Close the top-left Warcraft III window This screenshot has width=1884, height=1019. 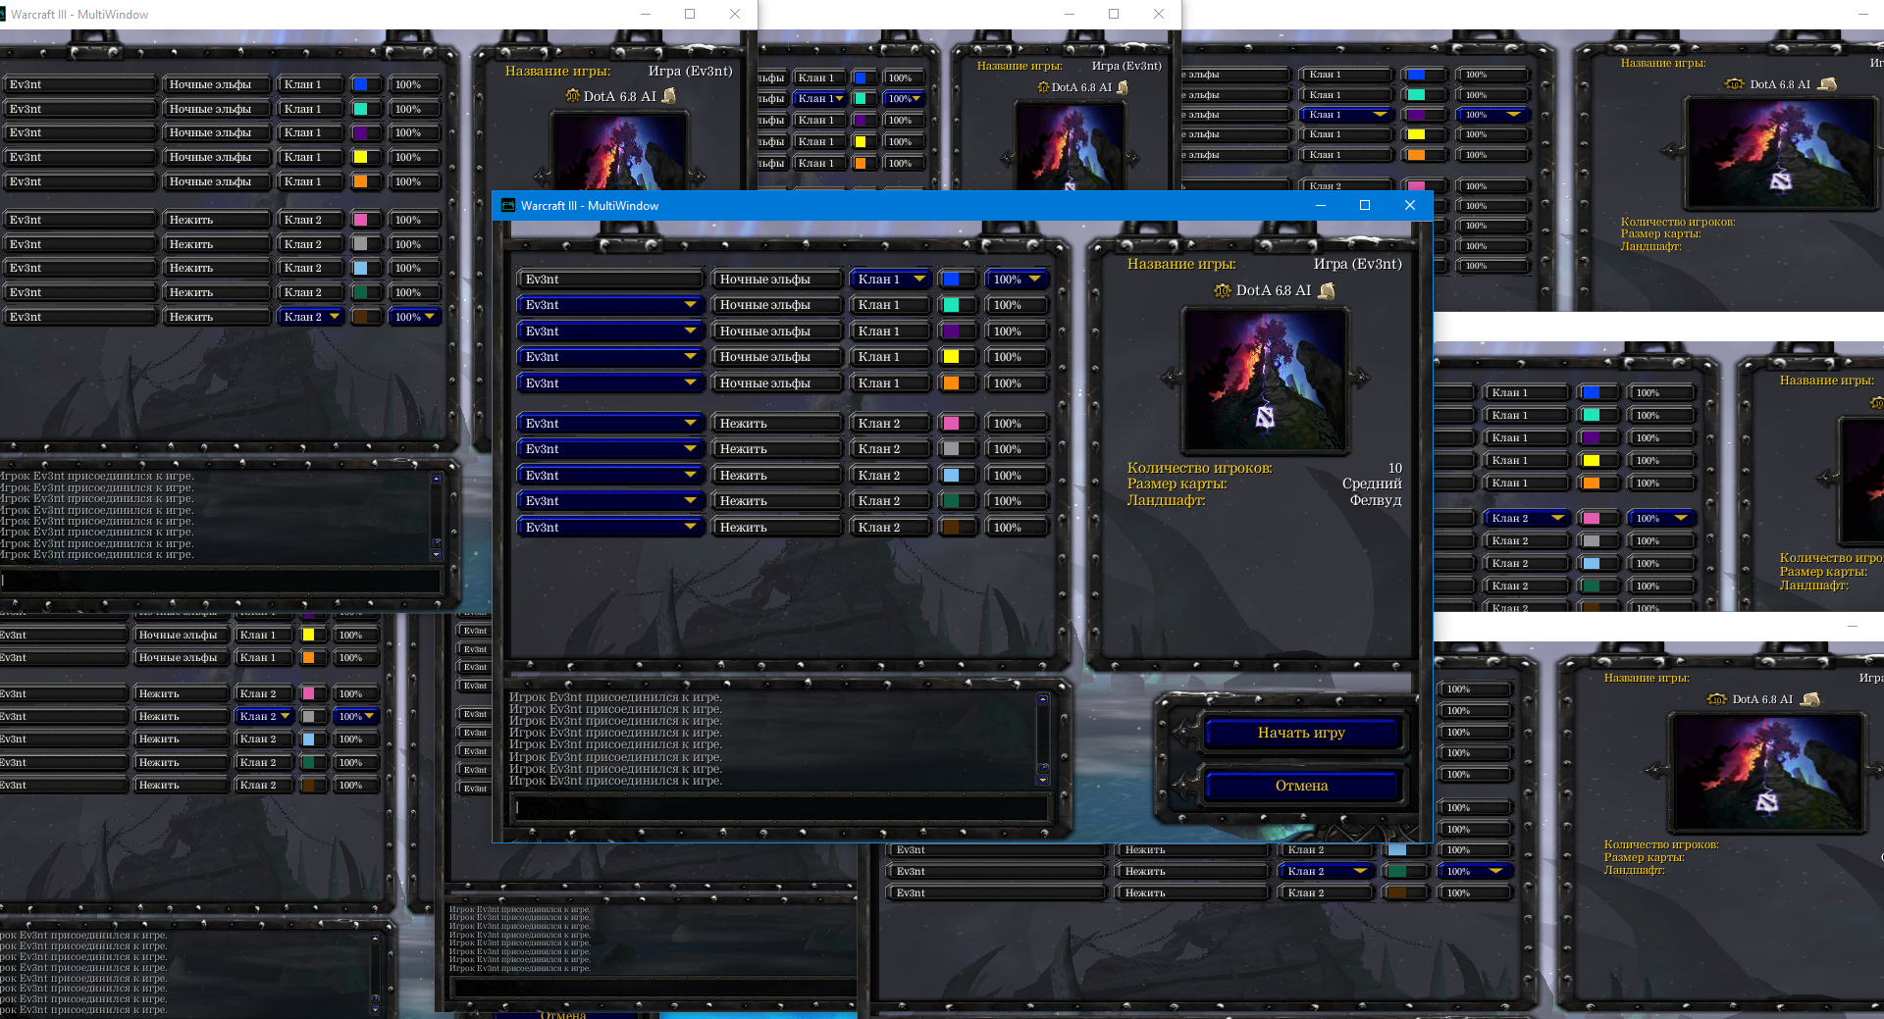[735, 14]
